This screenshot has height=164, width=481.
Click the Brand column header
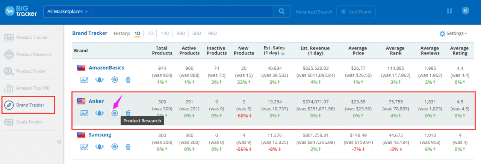[x=81, y=51]
